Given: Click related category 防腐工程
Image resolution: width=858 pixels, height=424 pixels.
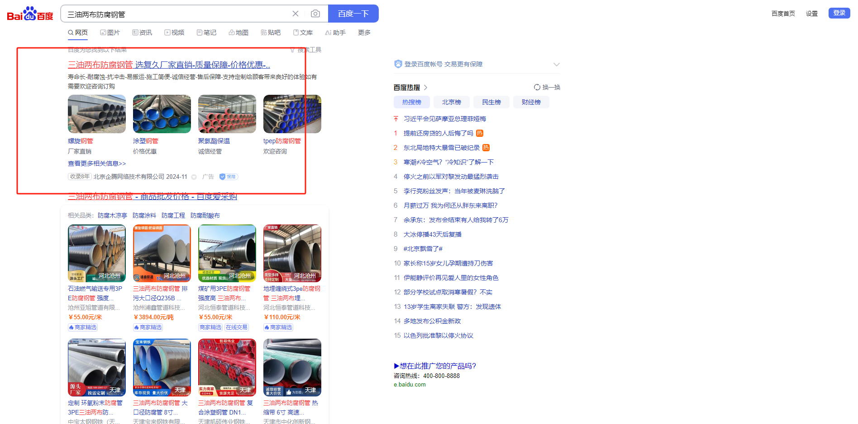Looking at the screenshot, I should 173,215.
